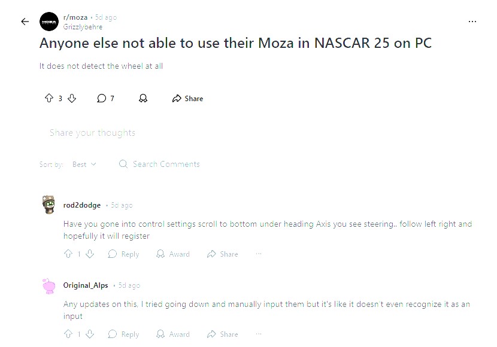Open the comments icon on the post
This screenshot has width=497, height=347.
click(x=101, y=98)
